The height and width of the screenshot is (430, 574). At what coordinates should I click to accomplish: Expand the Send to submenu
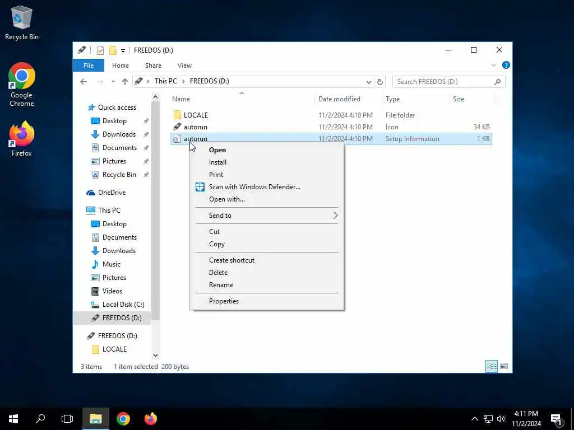click(267, 216)
